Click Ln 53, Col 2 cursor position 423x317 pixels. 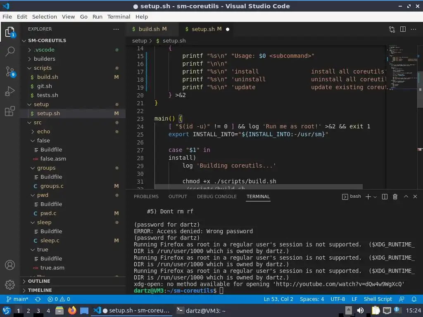point(278,299)
